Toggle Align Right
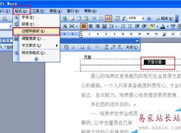The image size is (181, 133). pyautogui.click(x=98, y=26)
